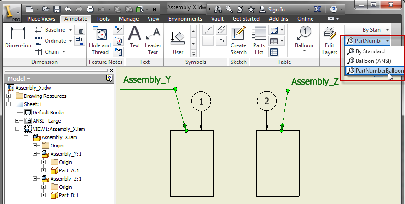
Task: Expand the ANSI - Large node
Action: 17,121
